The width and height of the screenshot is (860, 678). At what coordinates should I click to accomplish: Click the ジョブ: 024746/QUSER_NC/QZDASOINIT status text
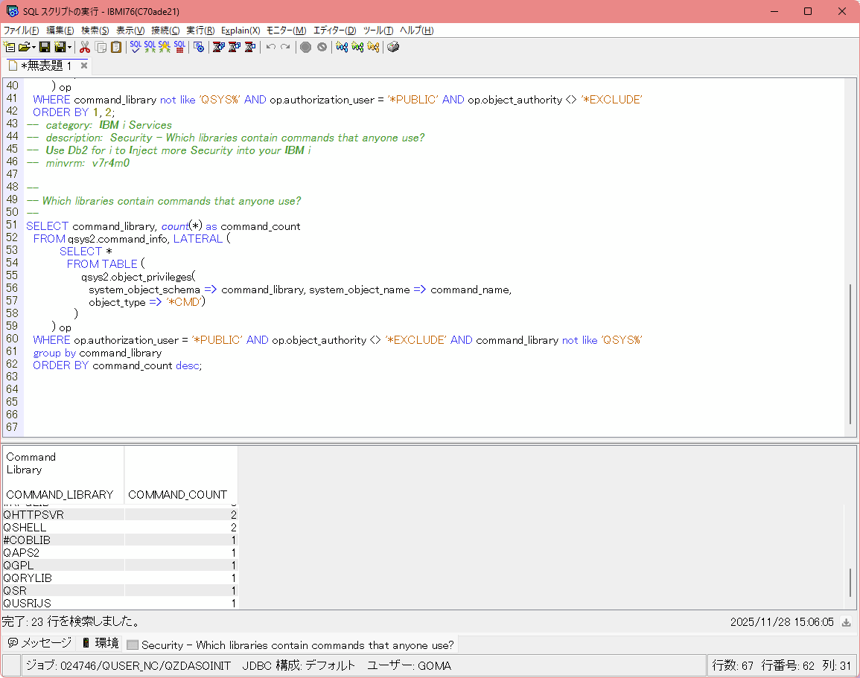(x=128, y=666)
